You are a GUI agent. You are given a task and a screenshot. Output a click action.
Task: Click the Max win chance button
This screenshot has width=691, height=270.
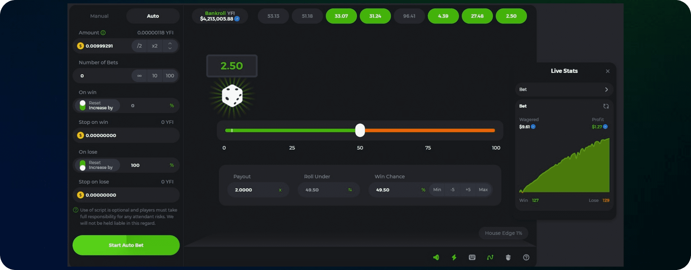point(483,190)
